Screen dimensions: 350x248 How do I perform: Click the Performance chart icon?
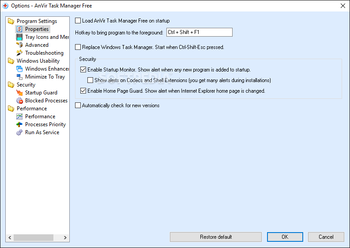19,116
